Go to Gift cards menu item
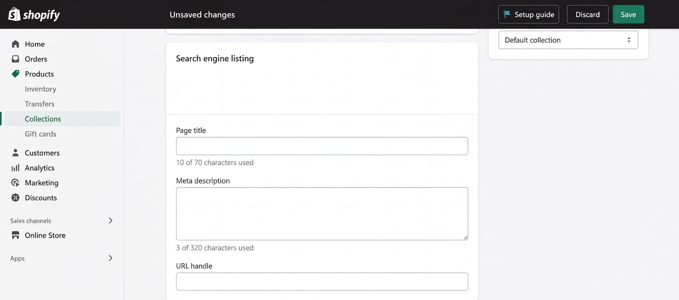The width and height of the screenshot is (679, 300). (x=40, y=134)
